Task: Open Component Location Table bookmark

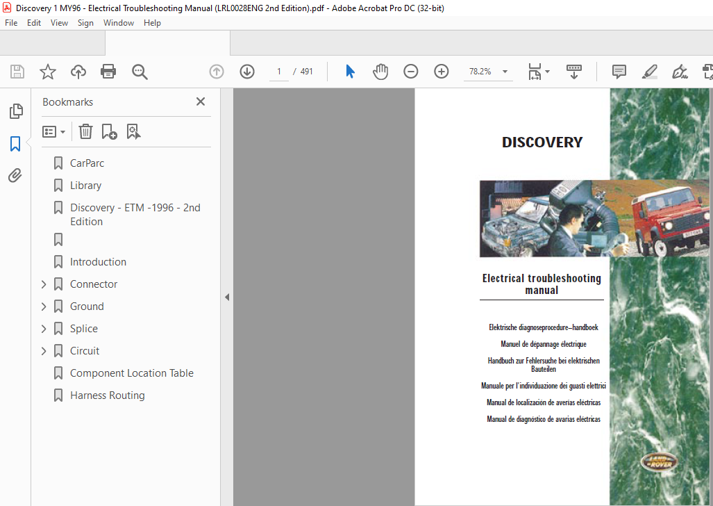Action: 132,373
